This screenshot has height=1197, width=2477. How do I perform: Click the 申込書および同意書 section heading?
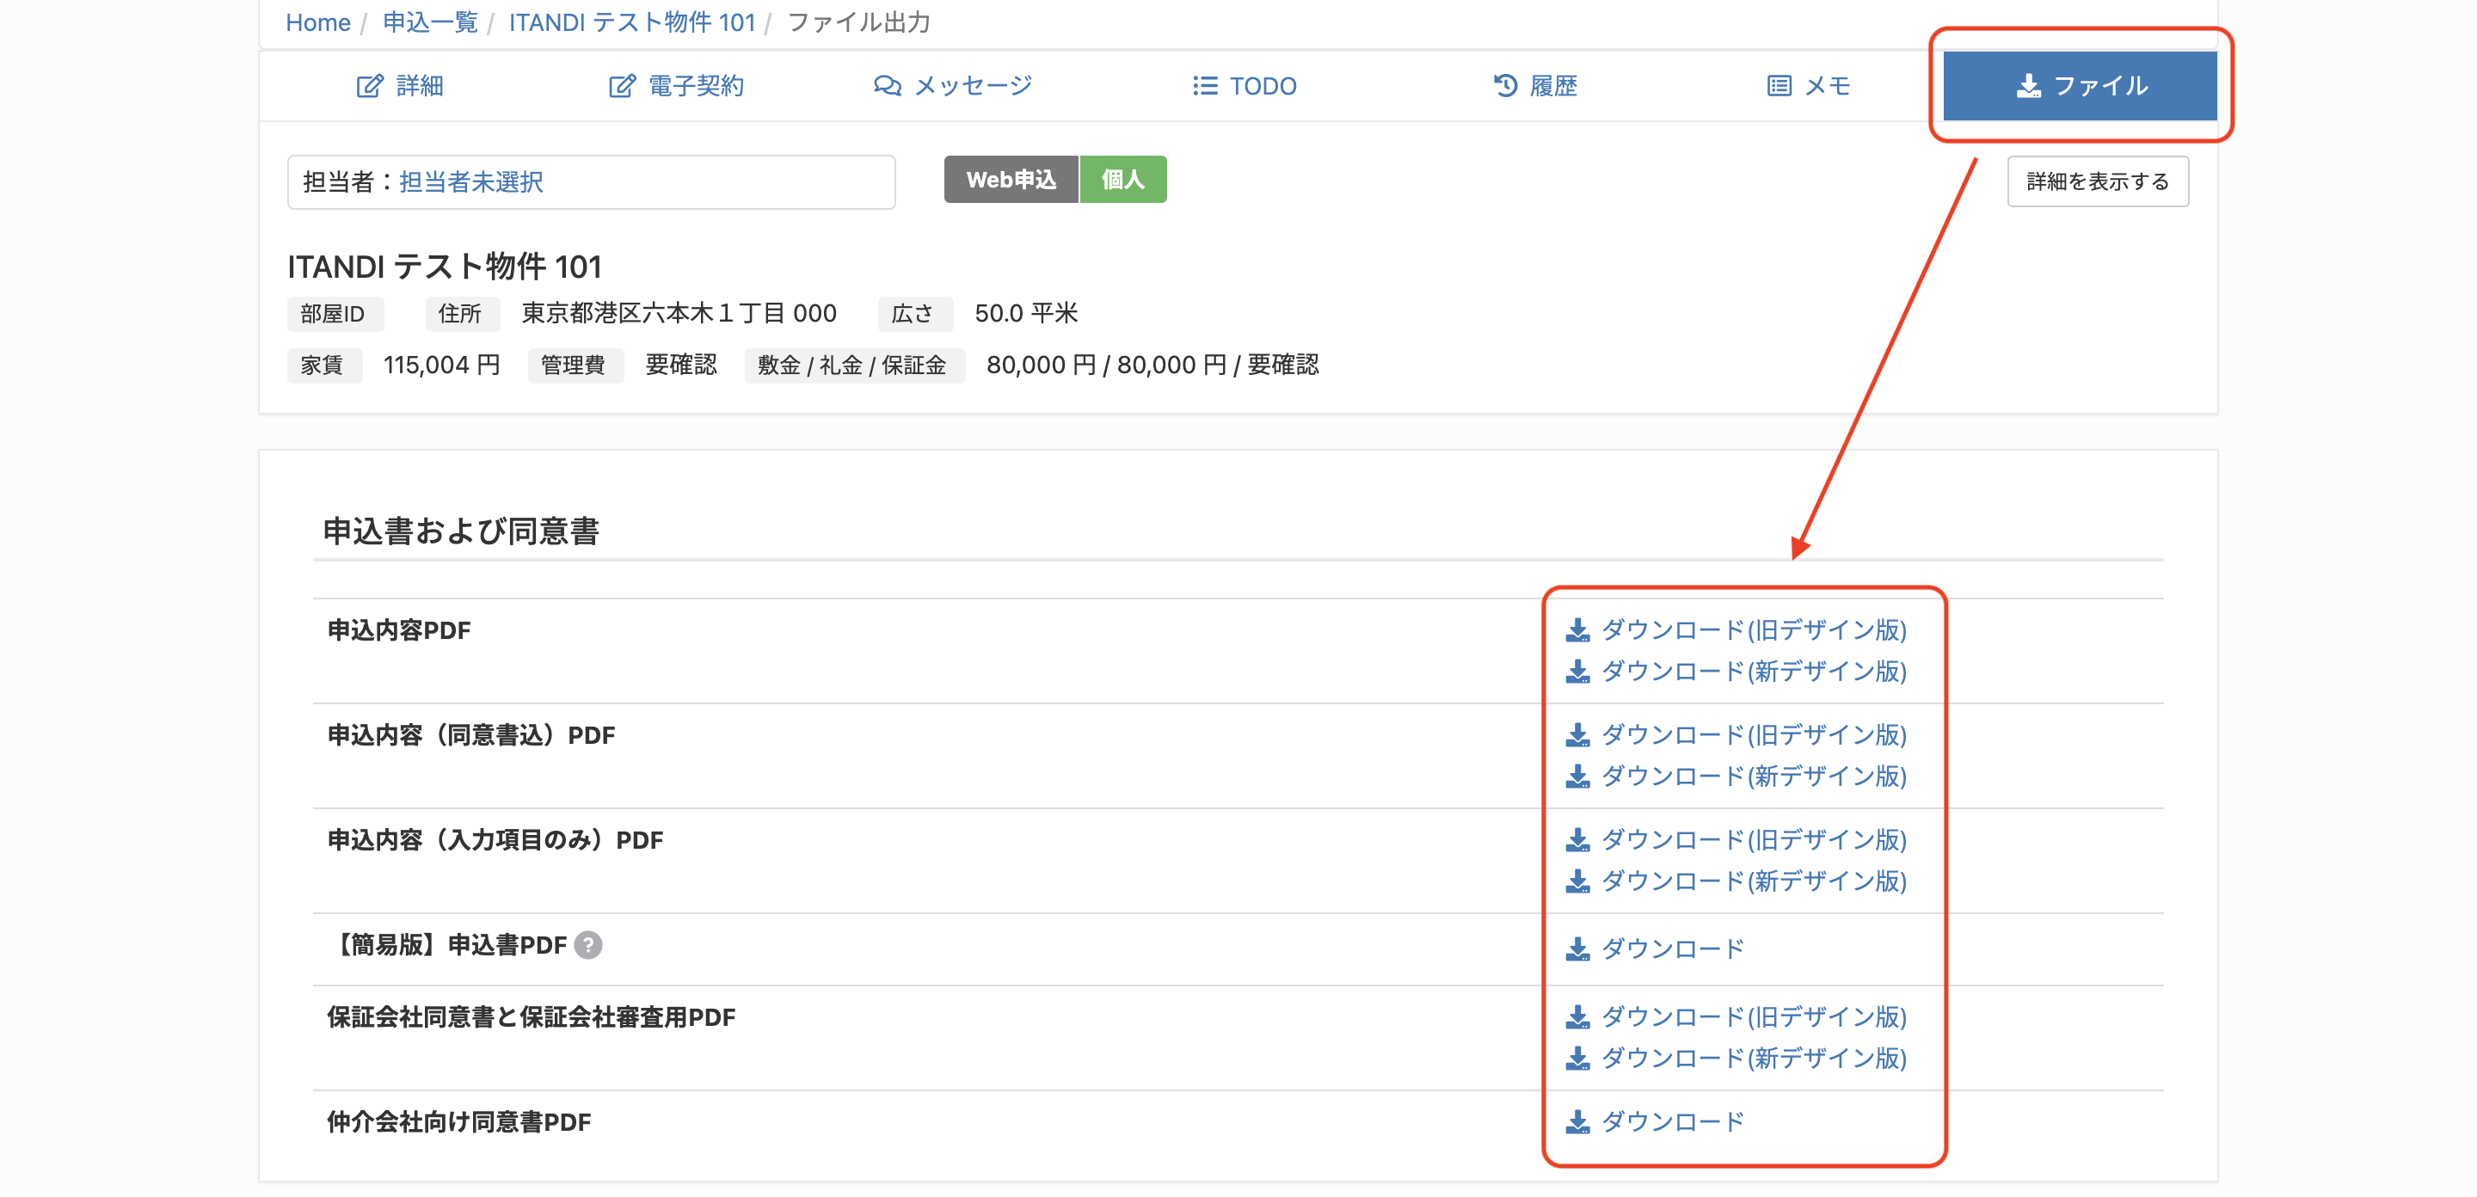[461, 531]
